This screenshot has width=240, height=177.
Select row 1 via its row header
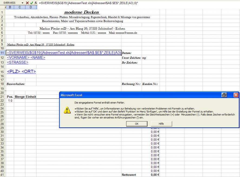tap(2, 12)
